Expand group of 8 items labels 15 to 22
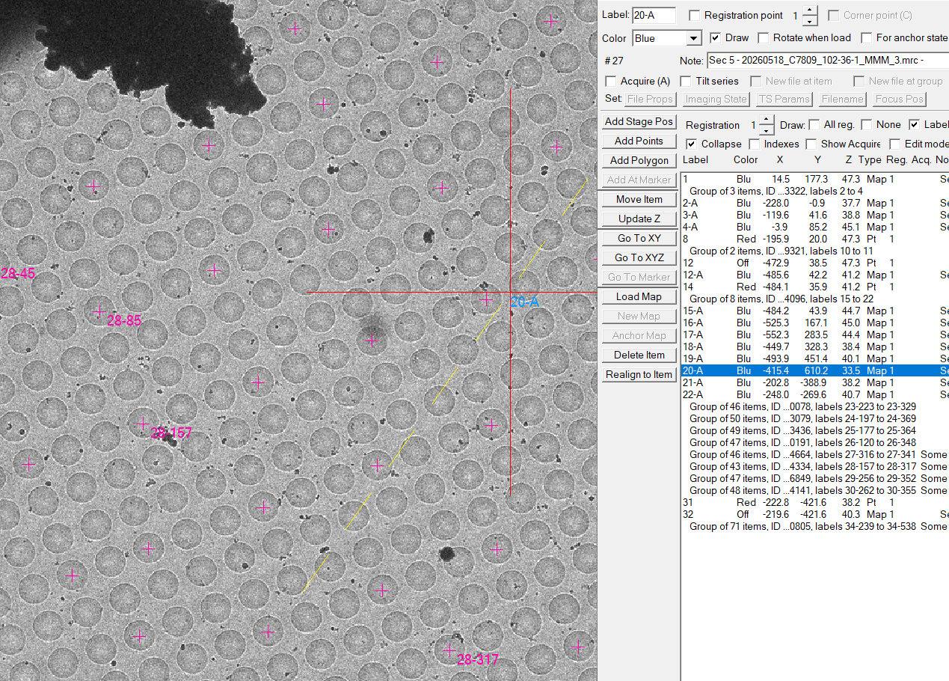The height and width of the screenshot is (681, 949). point(815,299)
